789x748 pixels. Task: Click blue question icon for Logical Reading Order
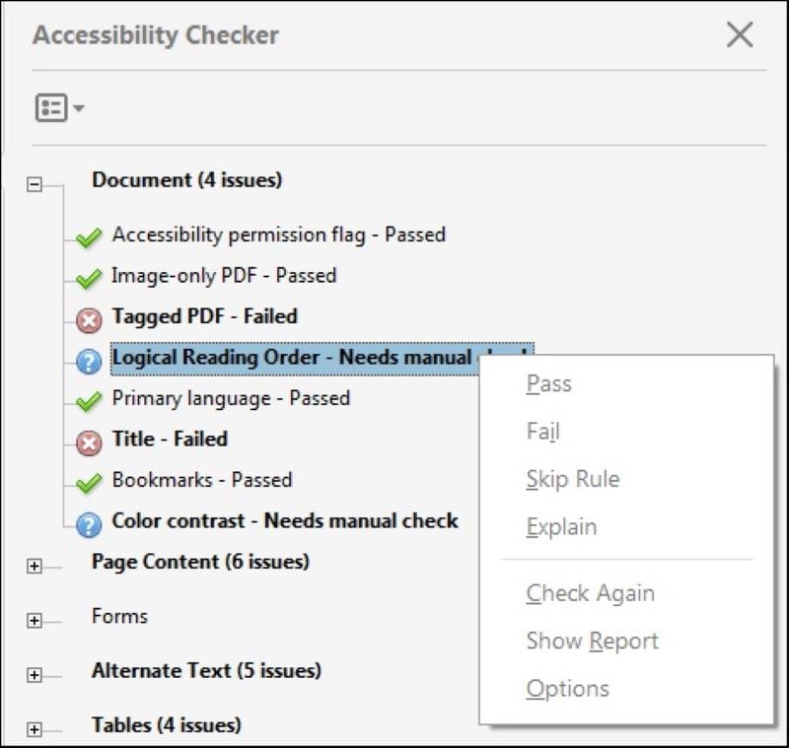coord(90,362)
